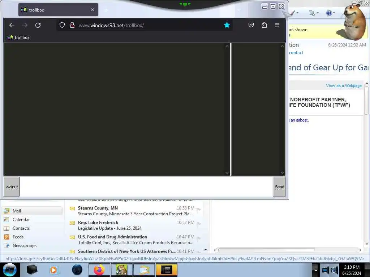Screen dimensions: 370x277
Task: Expand the dropdown beside the brush icon
Action: [298, 13]
